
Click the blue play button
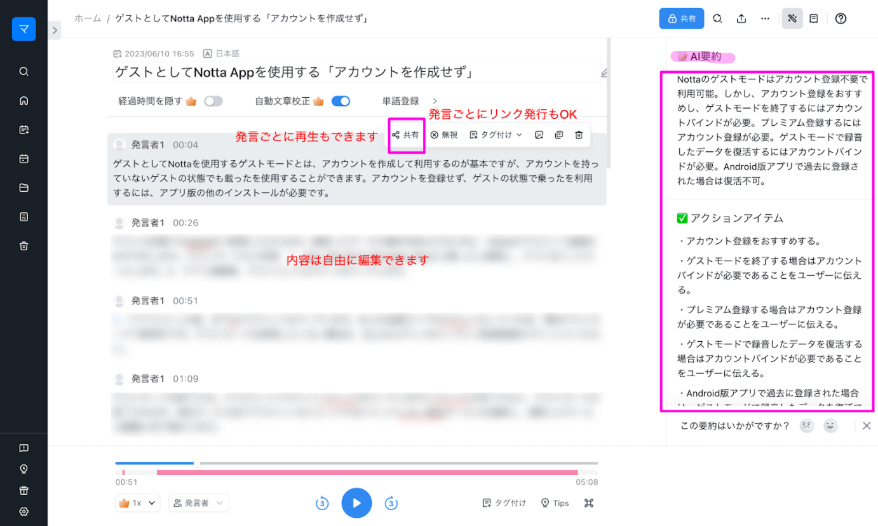tap(356, 503)
